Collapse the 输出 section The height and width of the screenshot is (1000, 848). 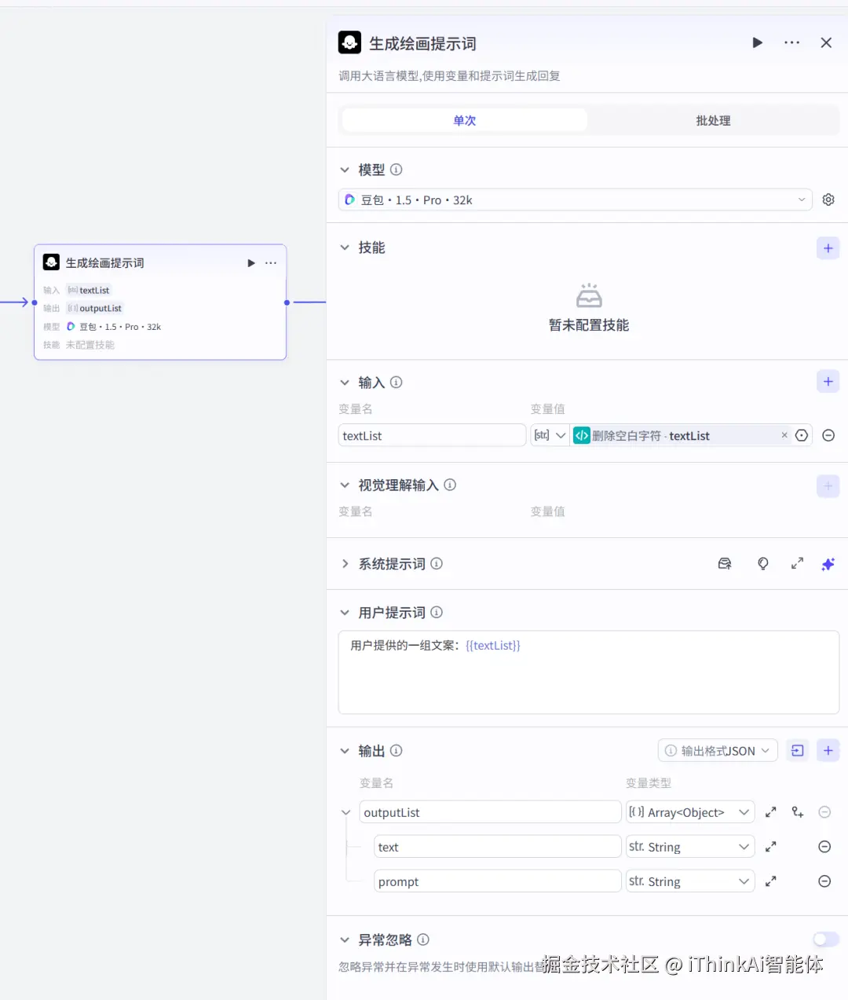(345, 751)
